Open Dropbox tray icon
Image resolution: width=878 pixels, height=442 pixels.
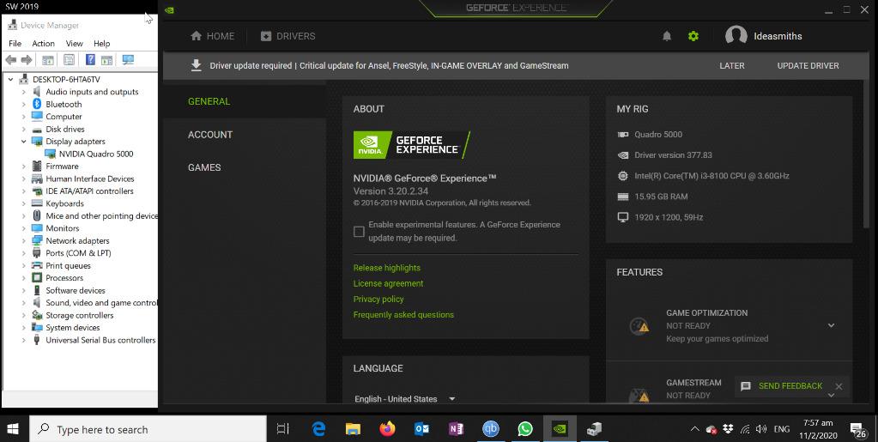(x=728, y=429)
